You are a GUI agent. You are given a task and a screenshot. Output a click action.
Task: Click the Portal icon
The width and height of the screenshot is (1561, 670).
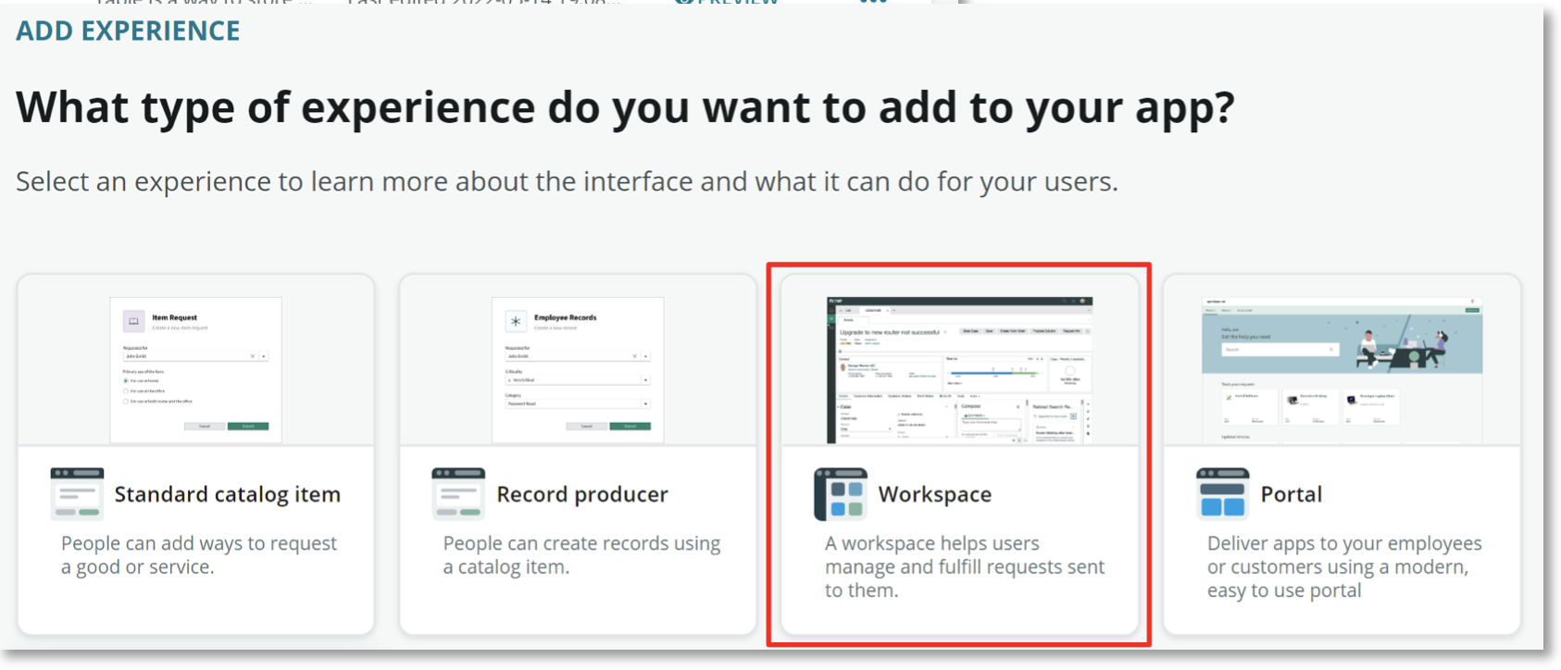[x=1222, y=494]
